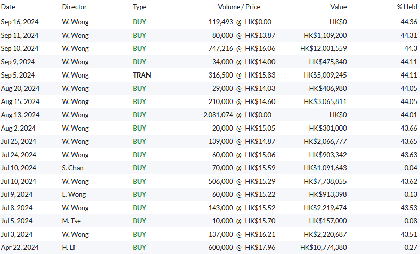Open director H. Li's name
420x254 pixels.
pyautogui.click(x=69, y=247)
